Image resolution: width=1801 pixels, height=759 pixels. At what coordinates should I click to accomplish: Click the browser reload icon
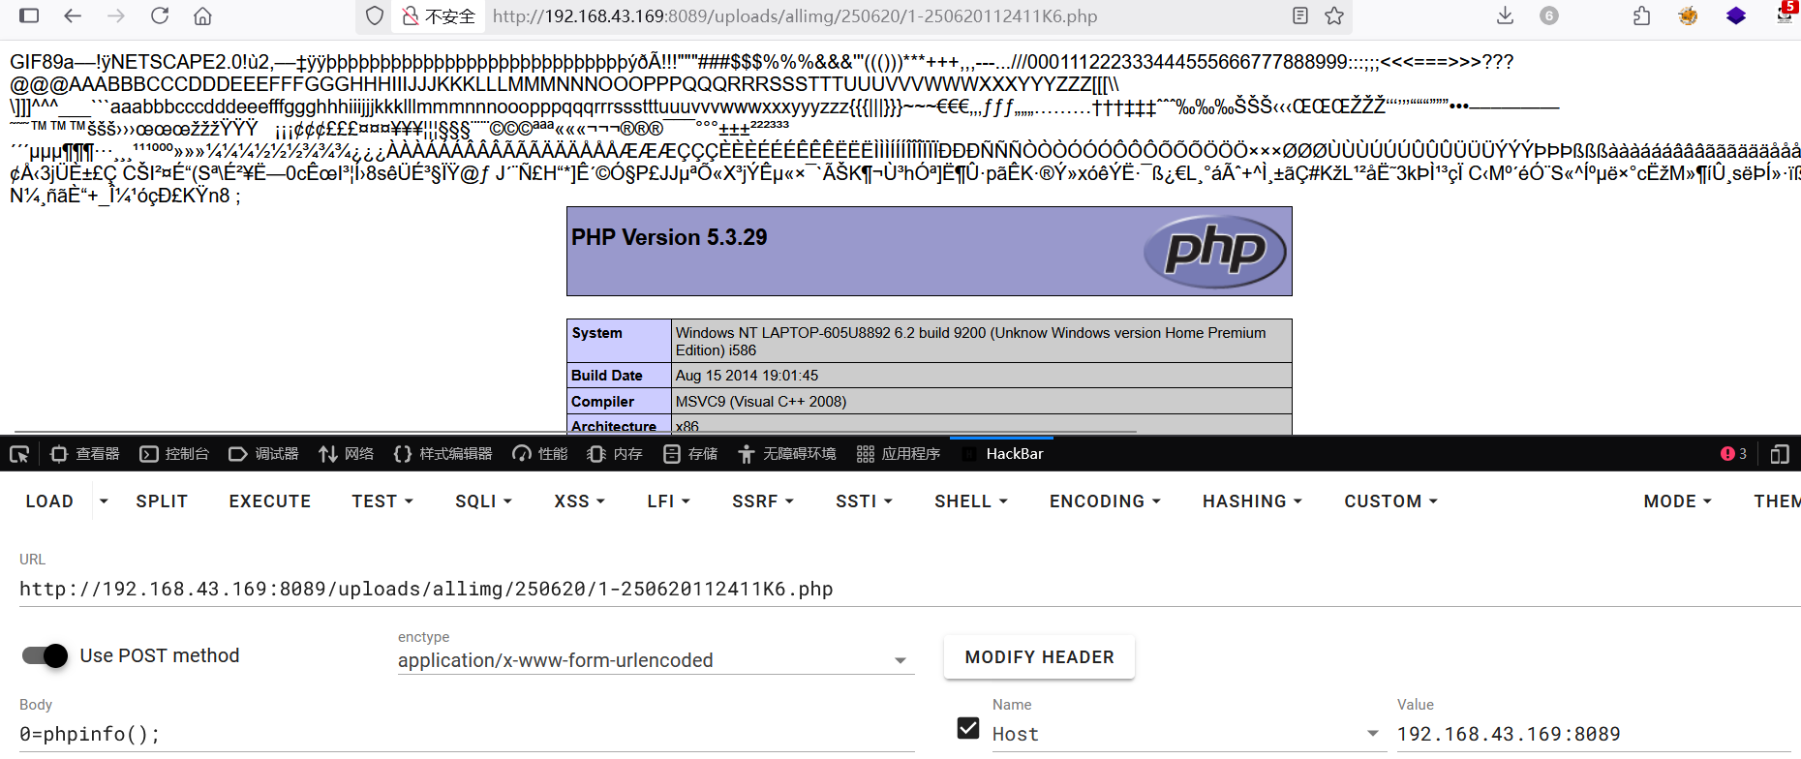[x=160, y=15]
